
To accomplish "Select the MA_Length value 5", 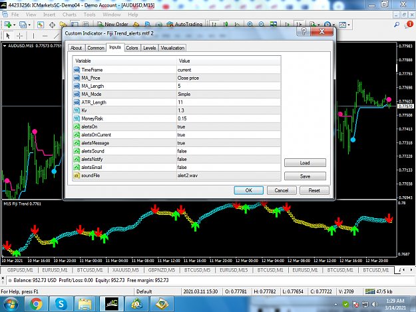I will point(229,86).
